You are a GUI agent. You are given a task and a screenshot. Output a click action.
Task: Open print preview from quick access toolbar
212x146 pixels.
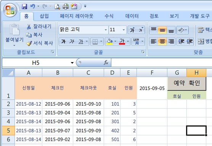[57, 6]
